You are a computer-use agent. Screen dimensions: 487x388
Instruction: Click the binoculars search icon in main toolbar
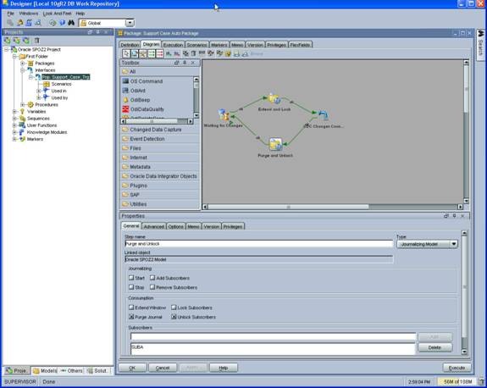point(71,23)
